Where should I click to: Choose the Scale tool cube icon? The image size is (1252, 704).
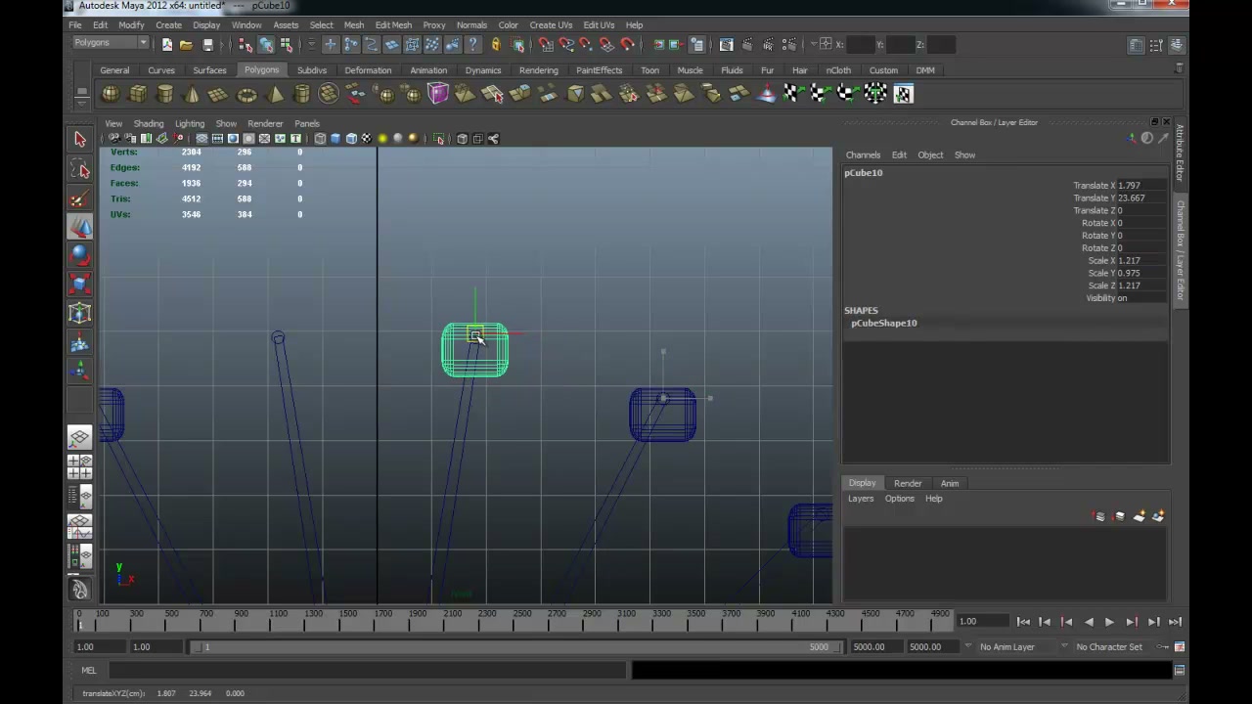(x=80, y=285)
